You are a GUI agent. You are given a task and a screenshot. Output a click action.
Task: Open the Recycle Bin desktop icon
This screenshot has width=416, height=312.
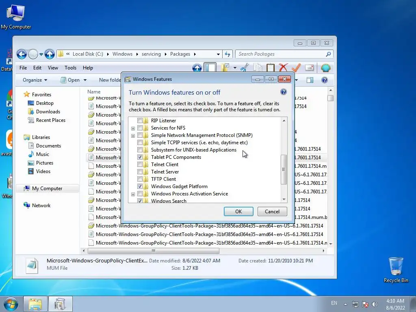[x=396, y=270]
